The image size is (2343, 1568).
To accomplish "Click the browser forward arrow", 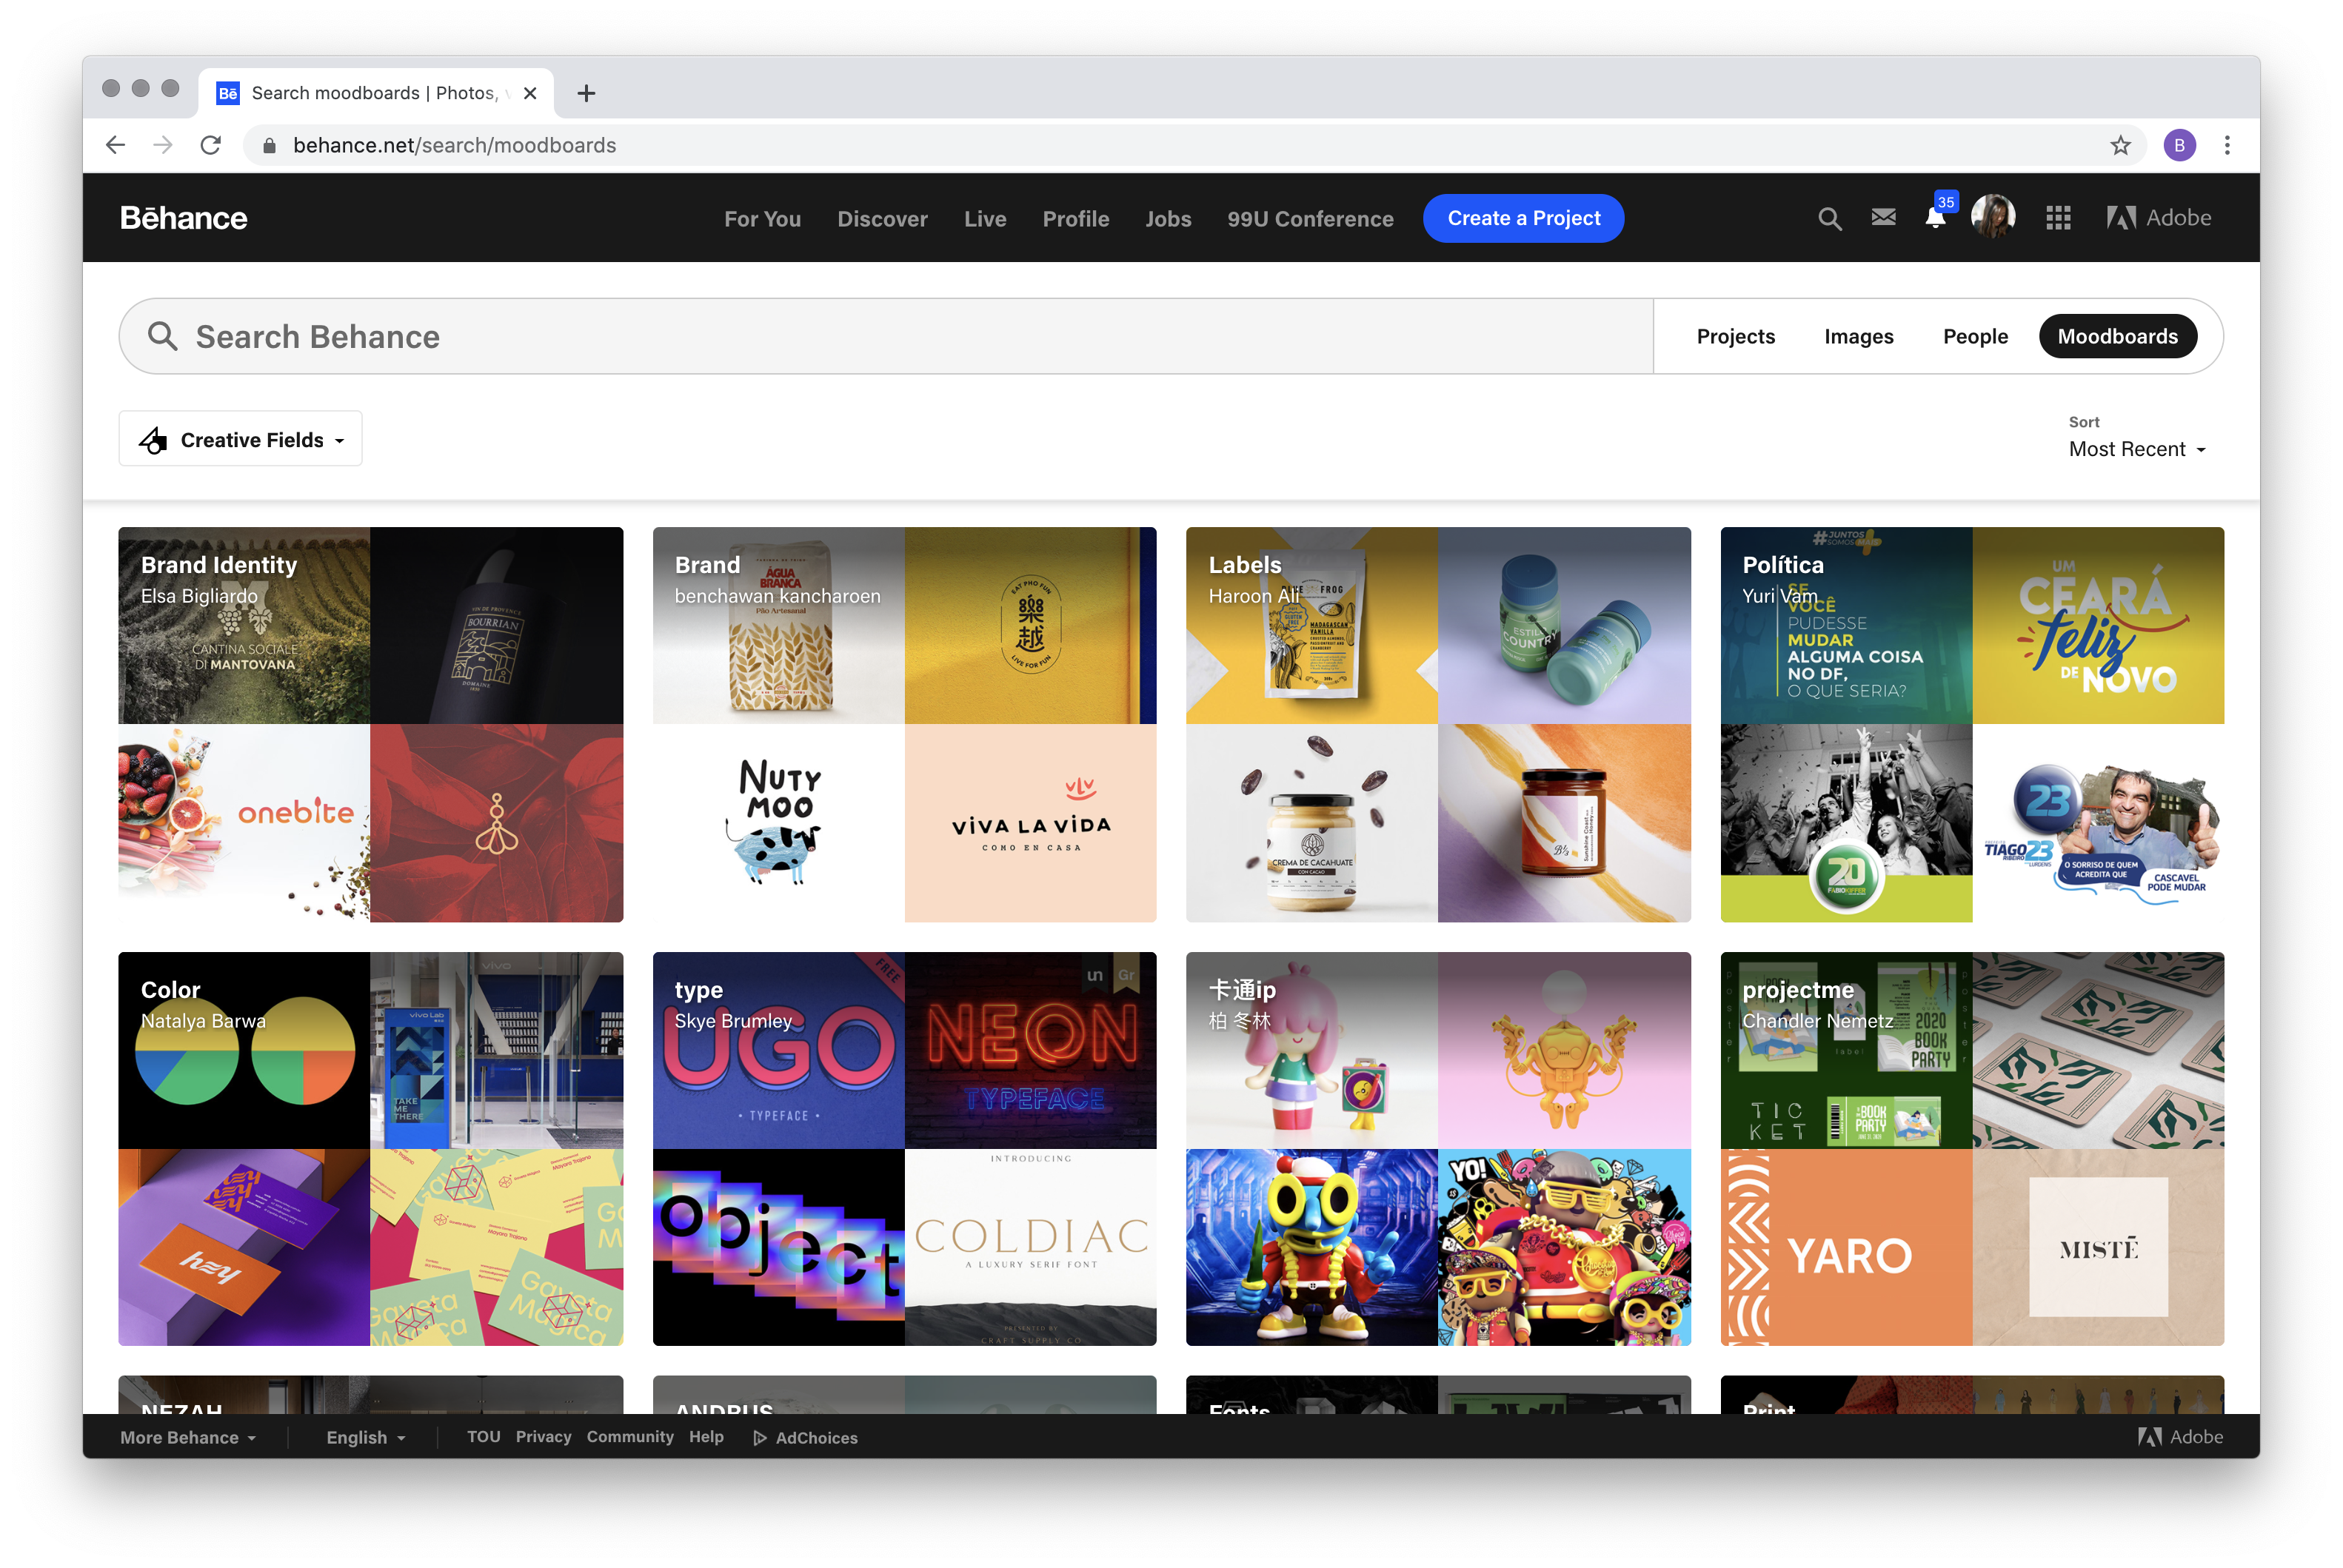I will pyautogui.click(x=163, y=145).
